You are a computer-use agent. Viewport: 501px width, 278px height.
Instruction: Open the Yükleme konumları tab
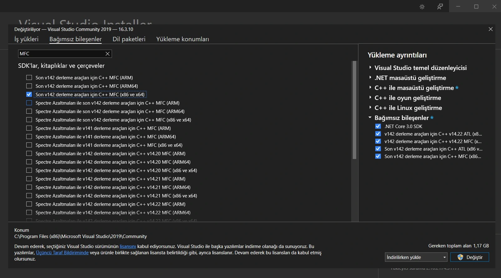click(183, 39)
